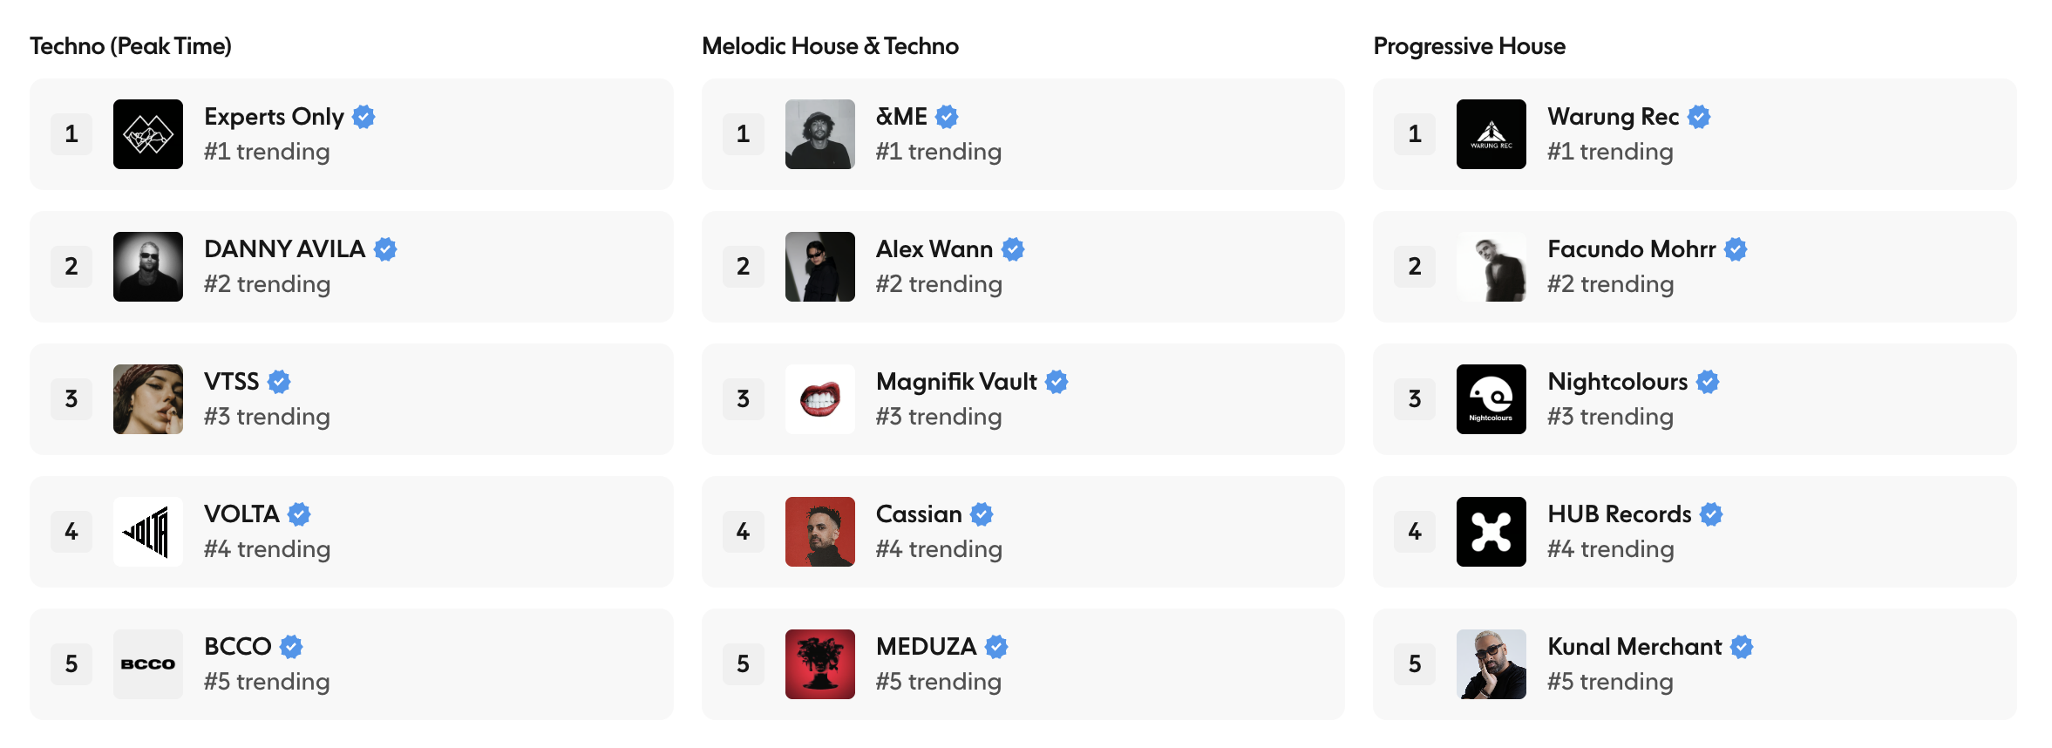The image size is (2052, 748).
Task: Open the VTSS artist name link
Action: (x=231, y=382)
